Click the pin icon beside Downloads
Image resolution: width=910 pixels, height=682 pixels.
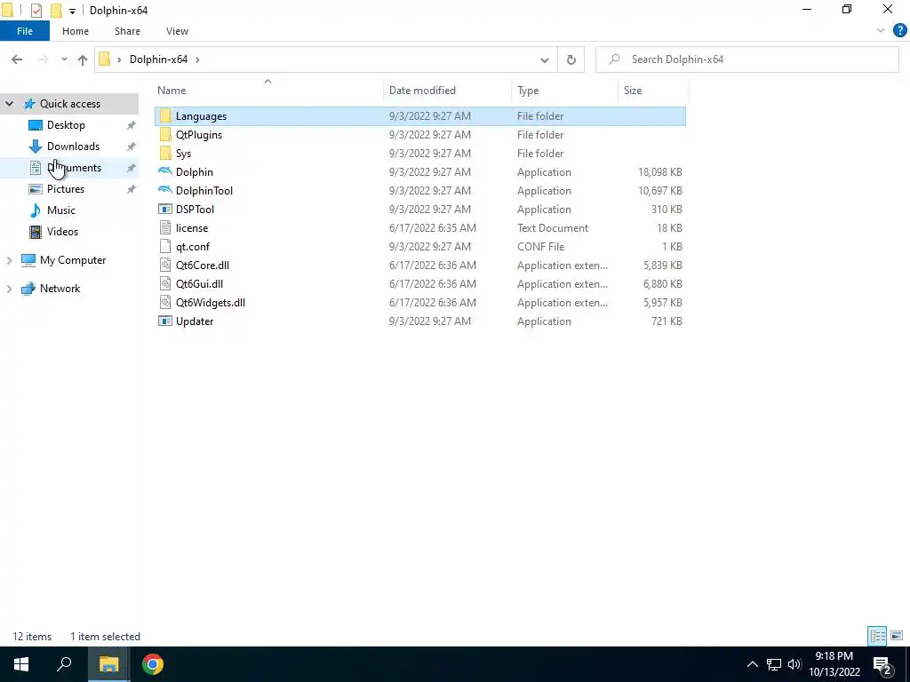coord(132,147)
